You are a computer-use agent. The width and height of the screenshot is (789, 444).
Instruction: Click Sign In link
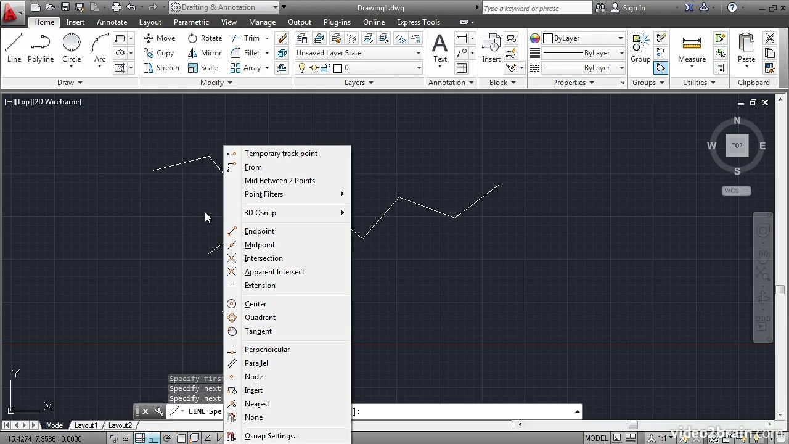[x=634, y=8]
